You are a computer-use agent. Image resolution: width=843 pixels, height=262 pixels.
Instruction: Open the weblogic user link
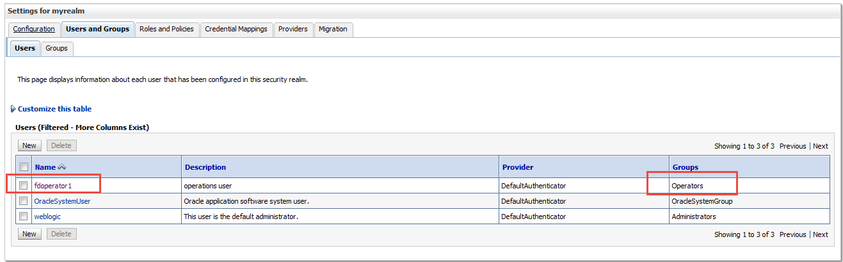[x=47, y=217]
